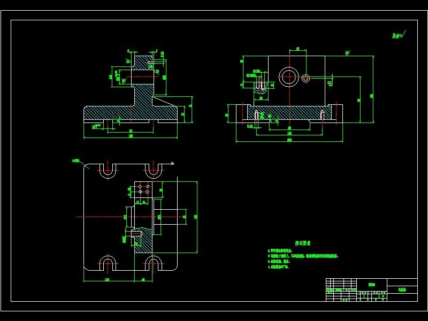Click the part name cell in title block

402,289
